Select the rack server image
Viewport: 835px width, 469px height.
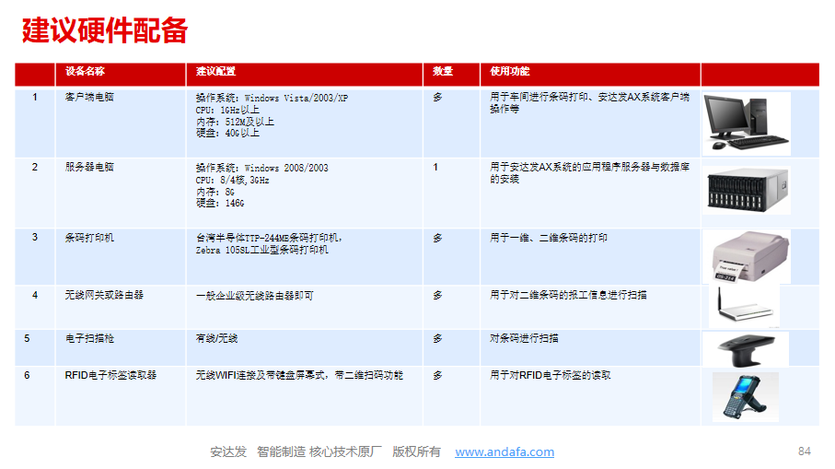[x=747, y=191]
